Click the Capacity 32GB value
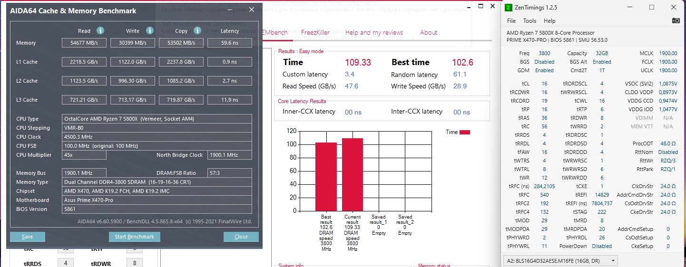The width and height of the screenshot is (686, 267). pos(602,53)
